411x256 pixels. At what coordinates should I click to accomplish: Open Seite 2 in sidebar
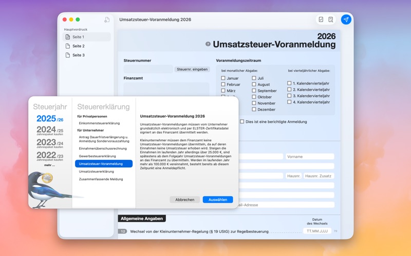click(87, 46)
